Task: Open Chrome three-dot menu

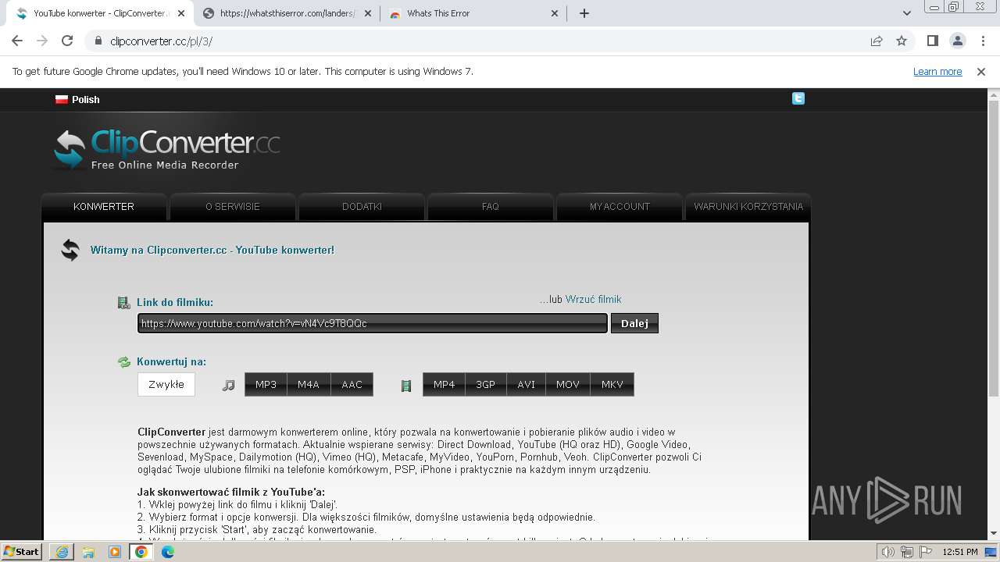Action: (x=982, y=41)
